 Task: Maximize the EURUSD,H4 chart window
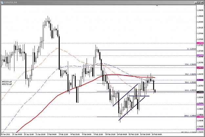point(199,2)
